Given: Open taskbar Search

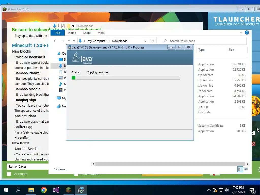Looking at the screenshot, I should tap(18, 190).
